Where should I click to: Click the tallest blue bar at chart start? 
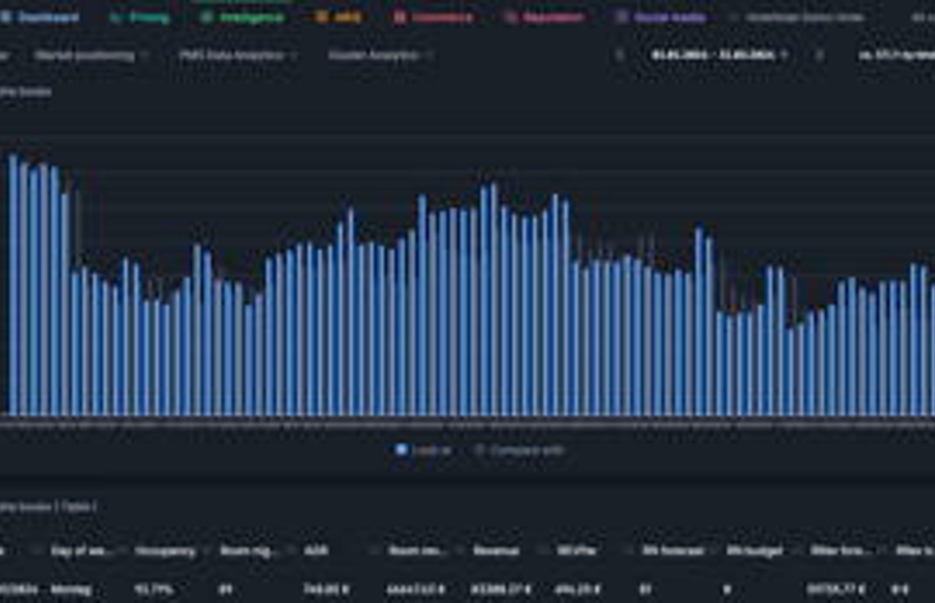(13, 285)
